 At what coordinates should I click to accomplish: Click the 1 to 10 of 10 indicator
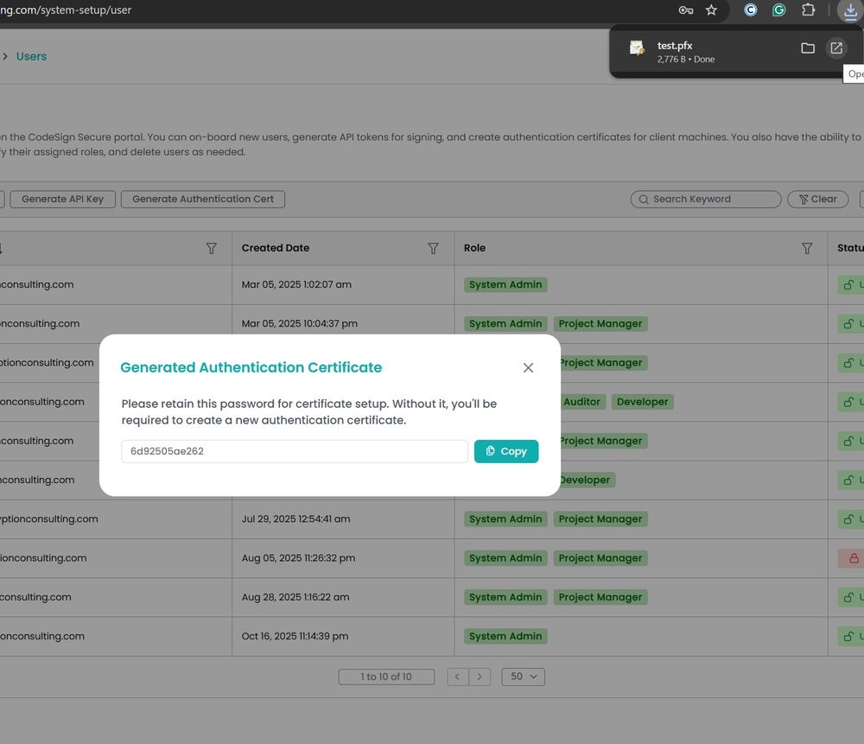click(386, 677)
